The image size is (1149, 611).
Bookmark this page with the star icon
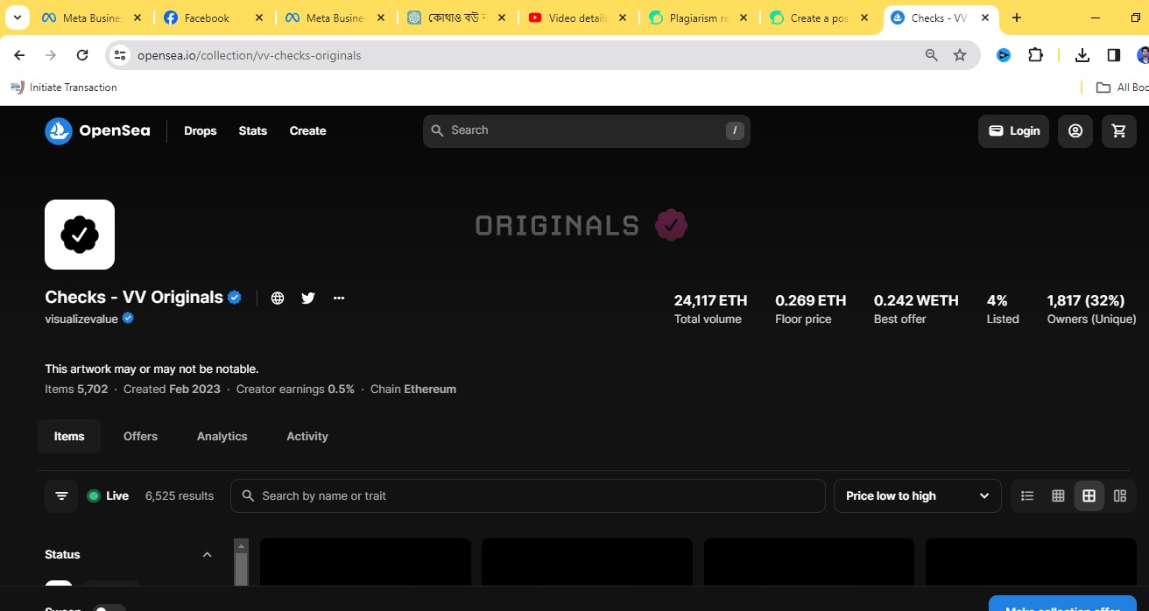point(960,55)
